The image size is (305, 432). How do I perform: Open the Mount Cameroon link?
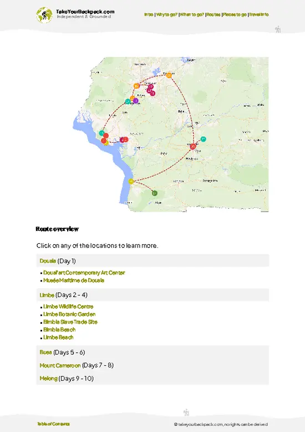click(60, 365)
